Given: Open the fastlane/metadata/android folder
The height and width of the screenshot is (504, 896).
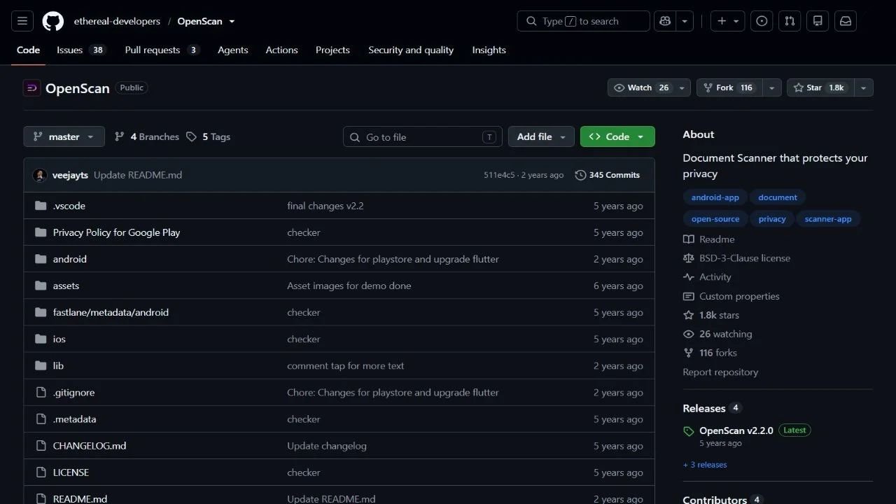Looking at the screenshot, I should click(x=111, y=312).
